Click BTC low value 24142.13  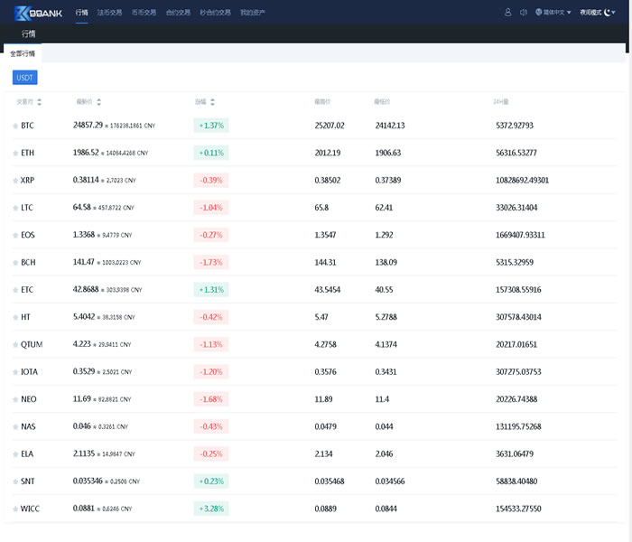(390, 126)
